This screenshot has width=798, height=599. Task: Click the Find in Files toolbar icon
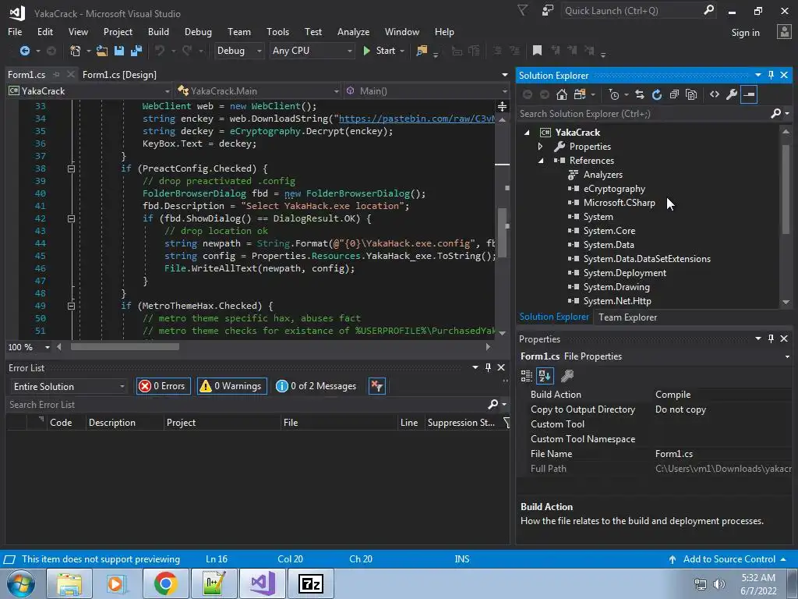(x=422, y=51)
